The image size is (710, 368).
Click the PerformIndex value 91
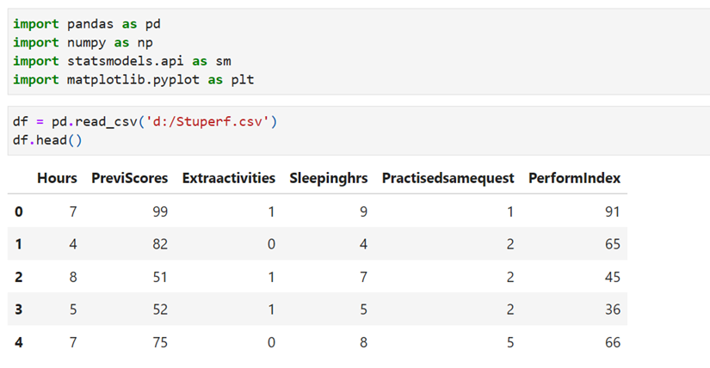click(x=611, y=212)
